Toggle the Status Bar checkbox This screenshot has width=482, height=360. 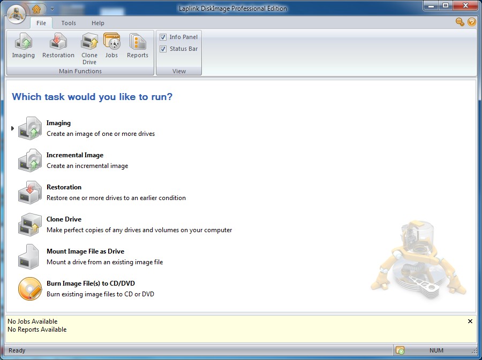pyautogui.click(x=163, y=49)
